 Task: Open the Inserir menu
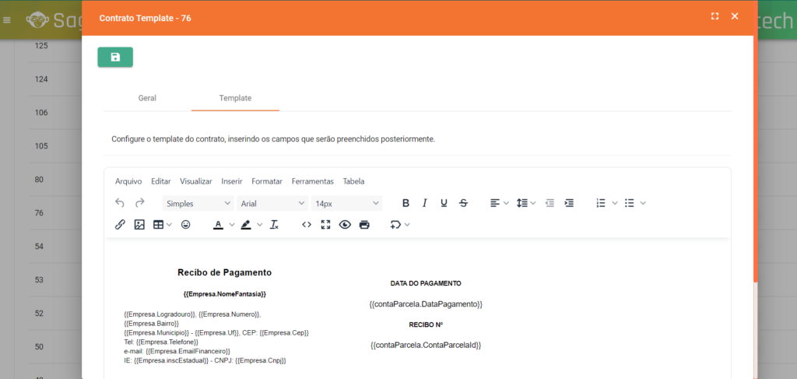pos(231,181)
